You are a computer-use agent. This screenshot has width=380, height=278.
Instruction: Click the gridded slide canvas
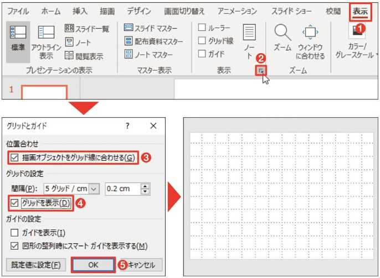tap(281, 196)
